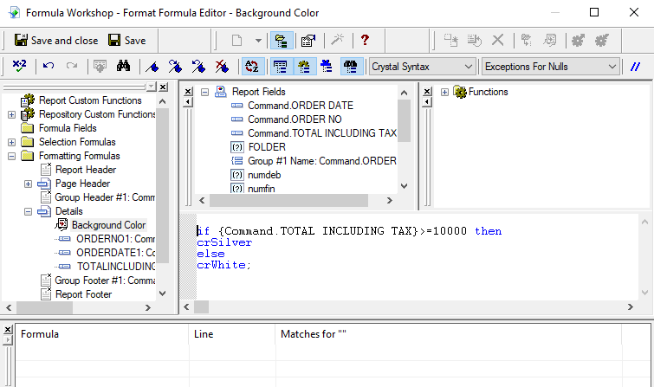
Task: Select Report Custom Functions tree node
Action: click(90, 100)
